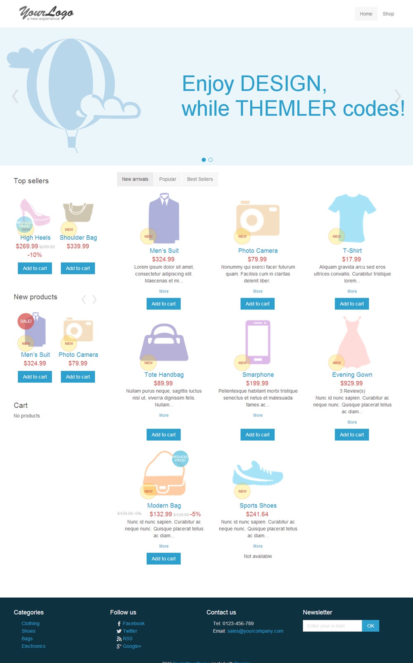Screen dimensions: 413x663
Task: Click the YourLogo site logo
Action: [46, 13]
